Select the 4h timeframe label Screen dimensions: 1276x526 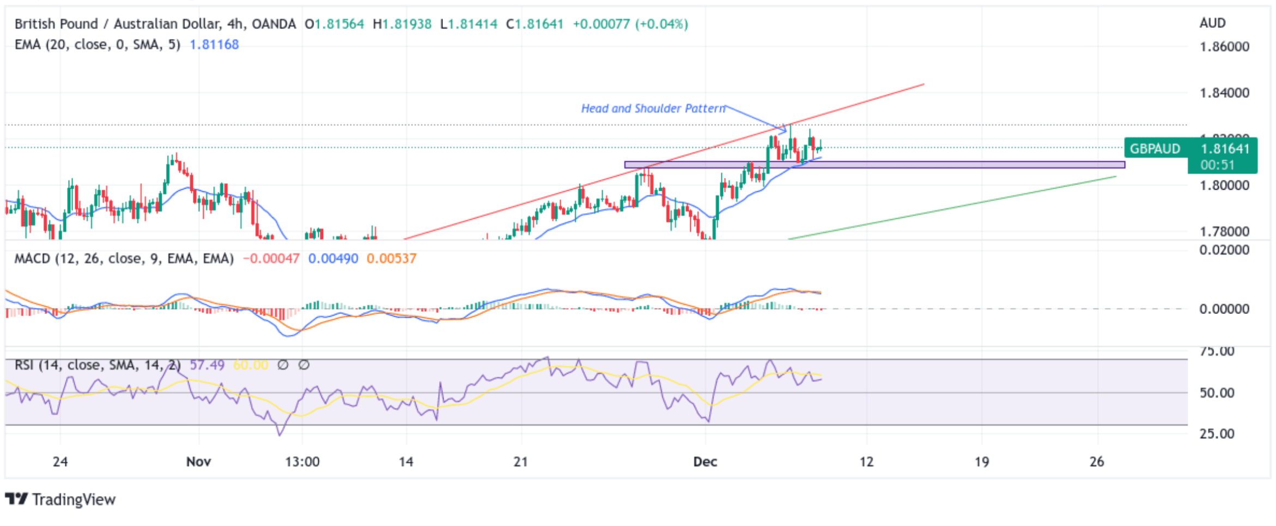235,24
